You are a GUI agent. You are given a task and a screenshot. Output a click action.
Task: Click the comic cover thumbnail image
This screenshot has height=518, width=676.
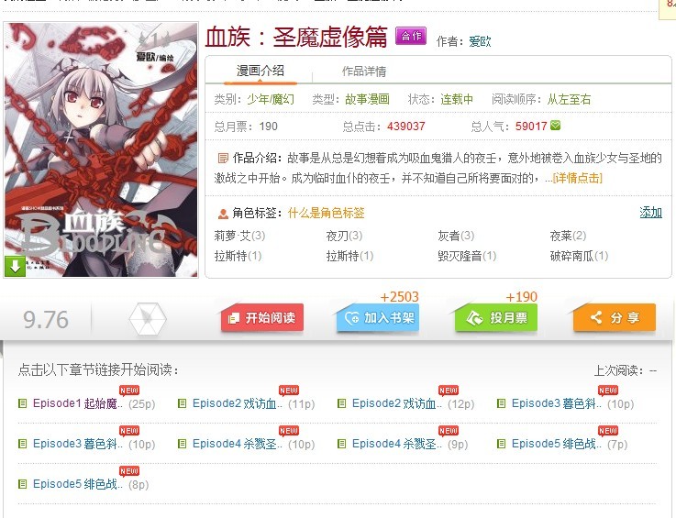point(101,149)
